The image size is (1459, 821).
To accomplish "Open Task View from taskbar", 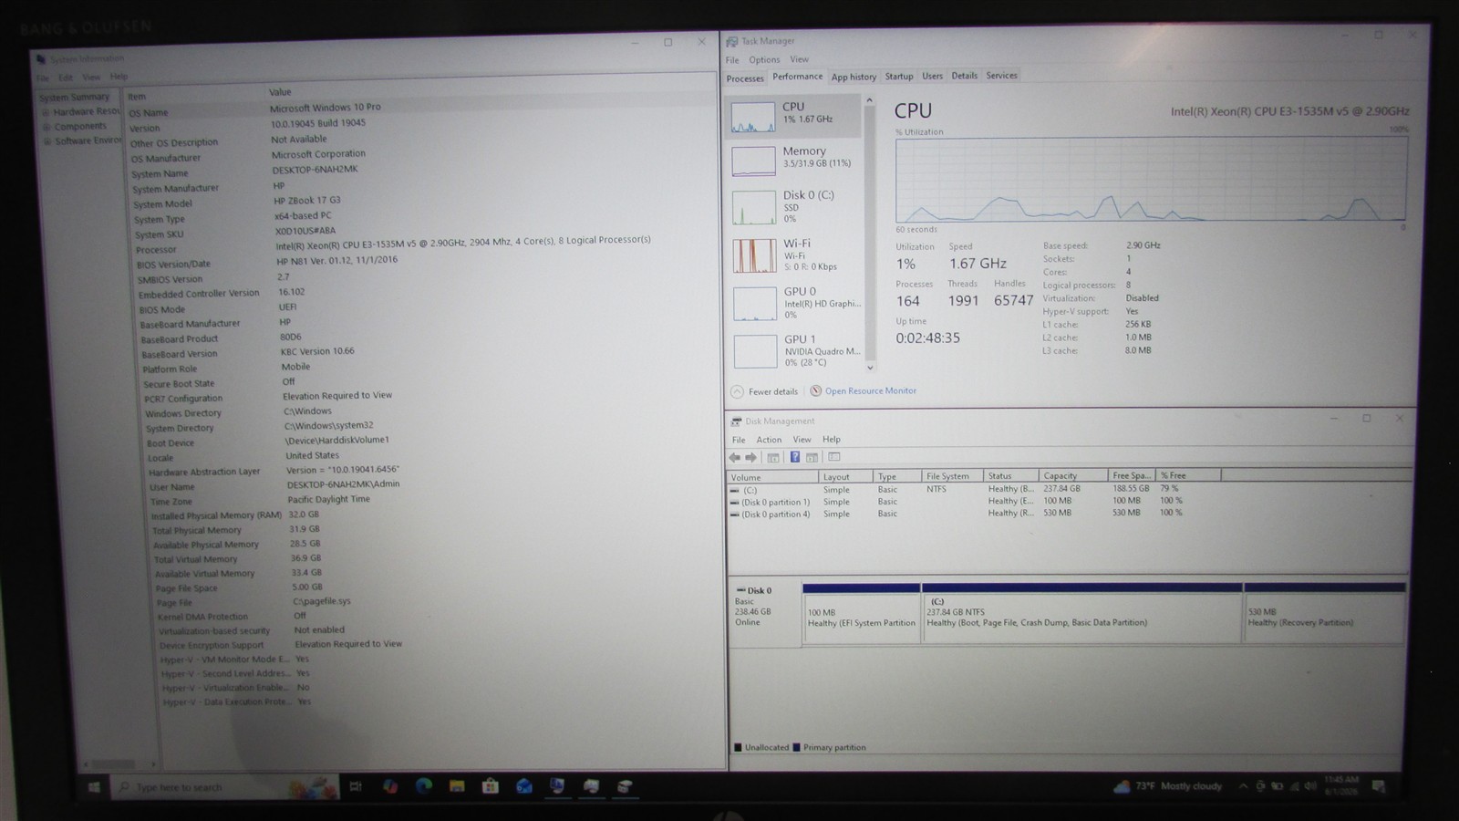I will coord(356,786).
